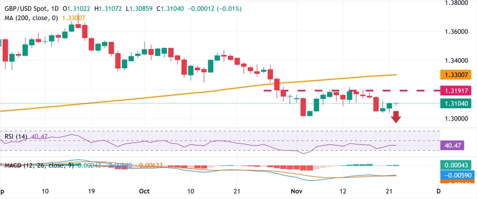This screenshot has height=199, width=477.
Task: Click the blue -0.00590 MACD value tag
Action: pyautogui.click(x=456, y=175)
